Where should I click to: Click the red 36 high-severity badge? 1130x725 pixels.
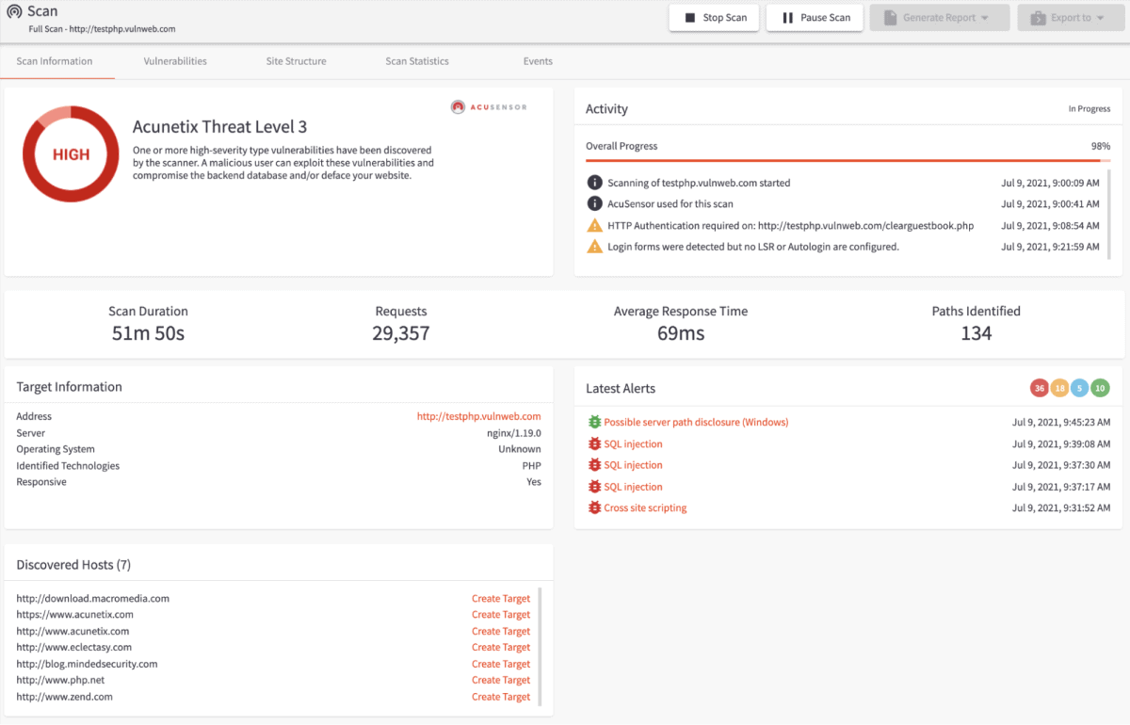coord(1040,388)
